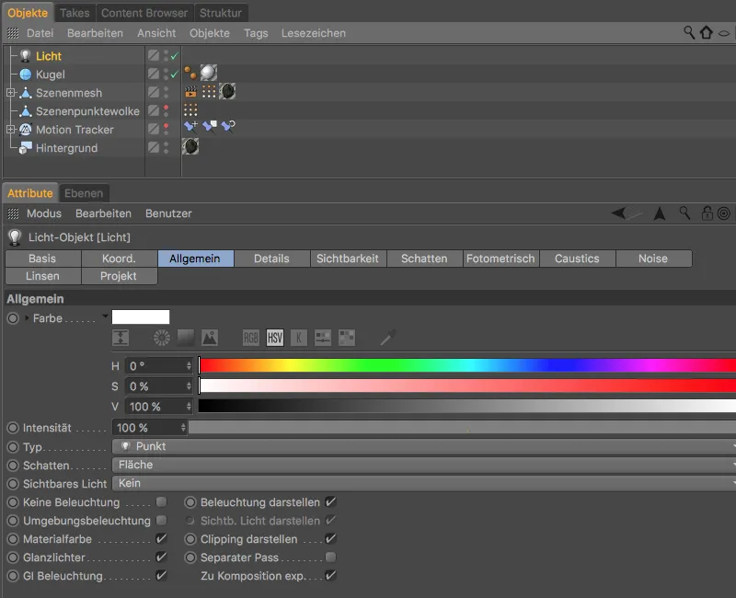Click the H value stepper arrows
This screenshot has width=736, height=598.
click(x=189, y=365)
